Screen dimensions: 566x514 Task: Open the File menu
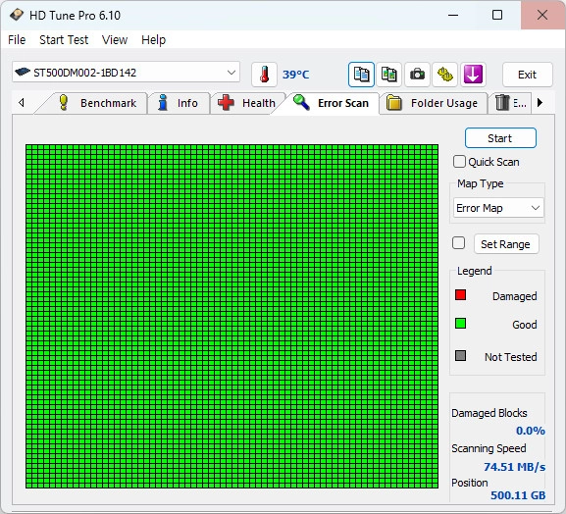[x=17, y=39]
